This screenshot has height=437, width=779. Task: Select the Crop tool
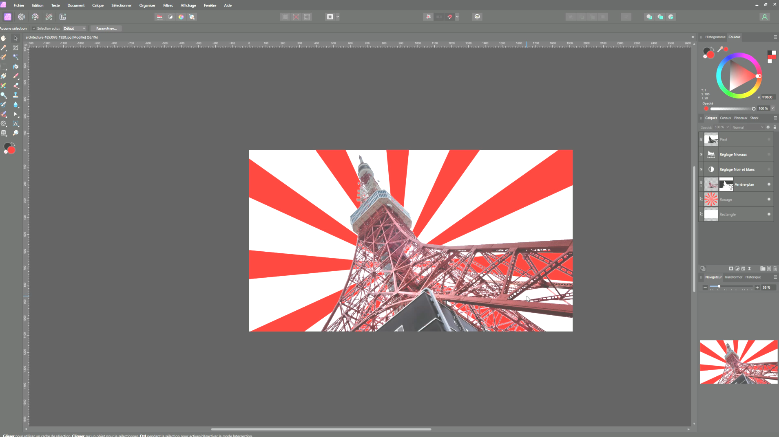tap(15, 48)
